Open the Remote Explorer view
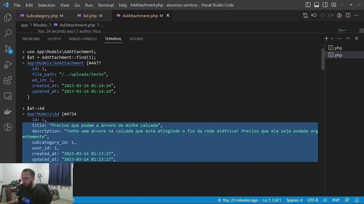Screen dimensions: 364x204 point(8,96)
